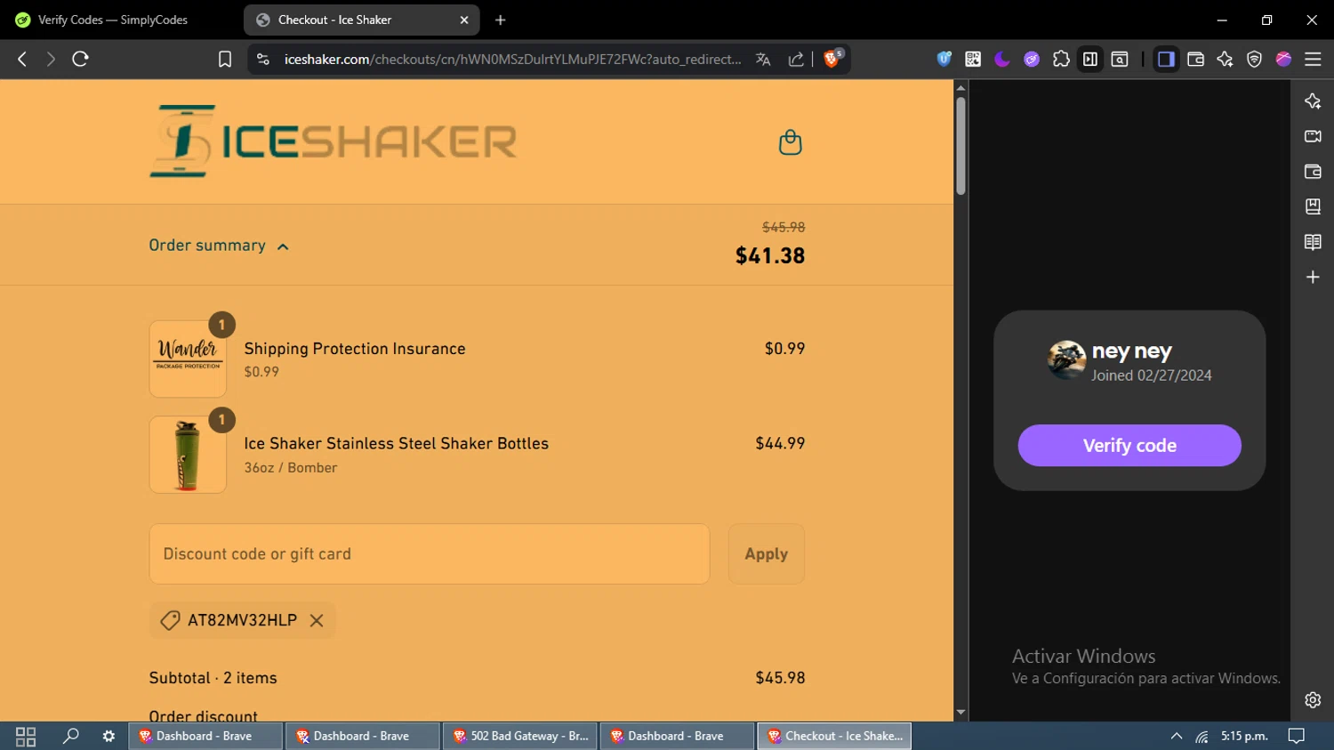Open sidebar settings gear icon
1334x750 pixels.
click(x=1313, y=700)
